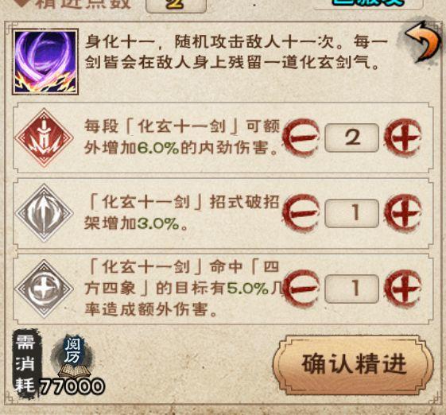The image size is (446, 415).
Task: Click the 精进点数 counter box at top
Action: point(176,5)
